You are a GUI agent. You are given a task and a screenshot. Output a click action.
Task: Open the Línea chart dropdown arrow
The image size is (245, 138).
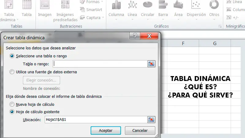(x=132, y=20)
